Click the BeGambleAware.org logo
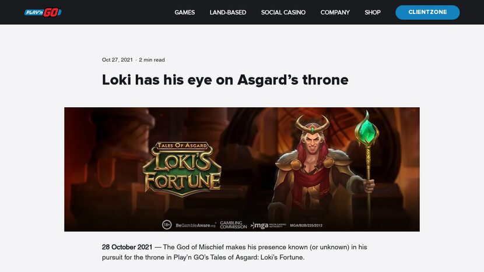This screenshot has width=484, height=272. (195, 224)
